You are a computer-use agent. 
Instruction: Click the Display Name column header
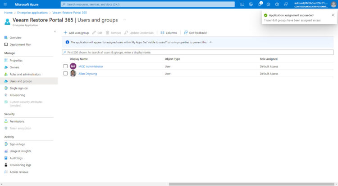pos(79,59)
